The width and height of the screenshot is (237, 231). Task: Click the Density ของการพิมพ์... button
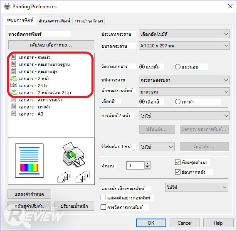[204, 129]
